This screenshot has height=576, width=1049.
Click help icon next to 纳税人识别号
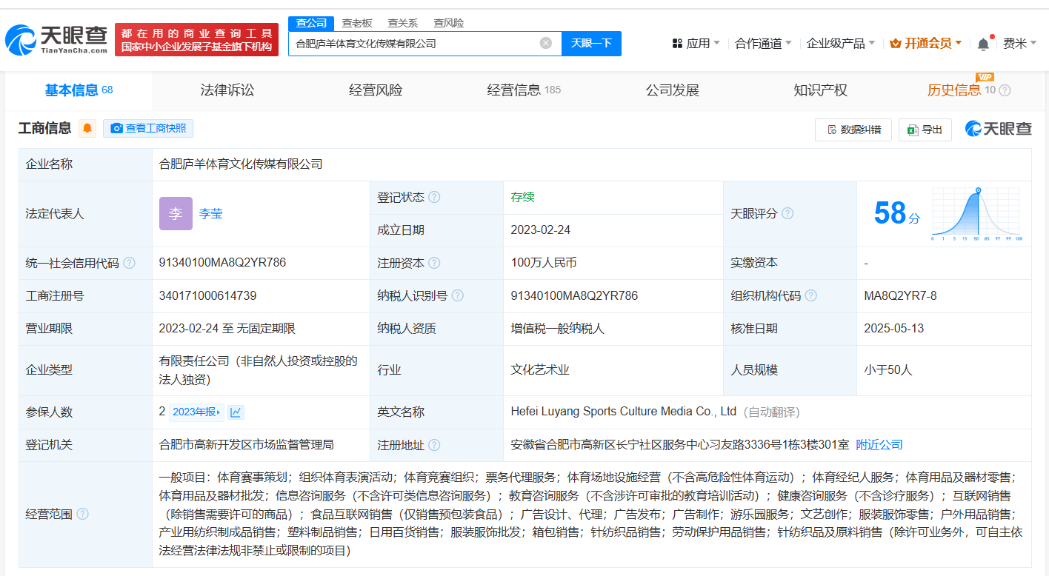click(458, 295)
